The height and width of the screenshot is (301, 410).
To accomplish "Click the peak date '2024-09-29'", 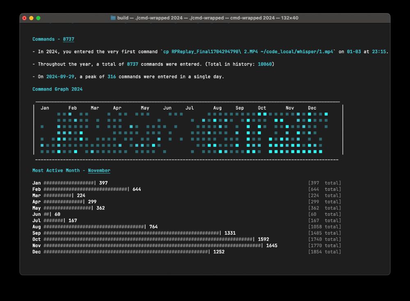I will click(60, 77).
